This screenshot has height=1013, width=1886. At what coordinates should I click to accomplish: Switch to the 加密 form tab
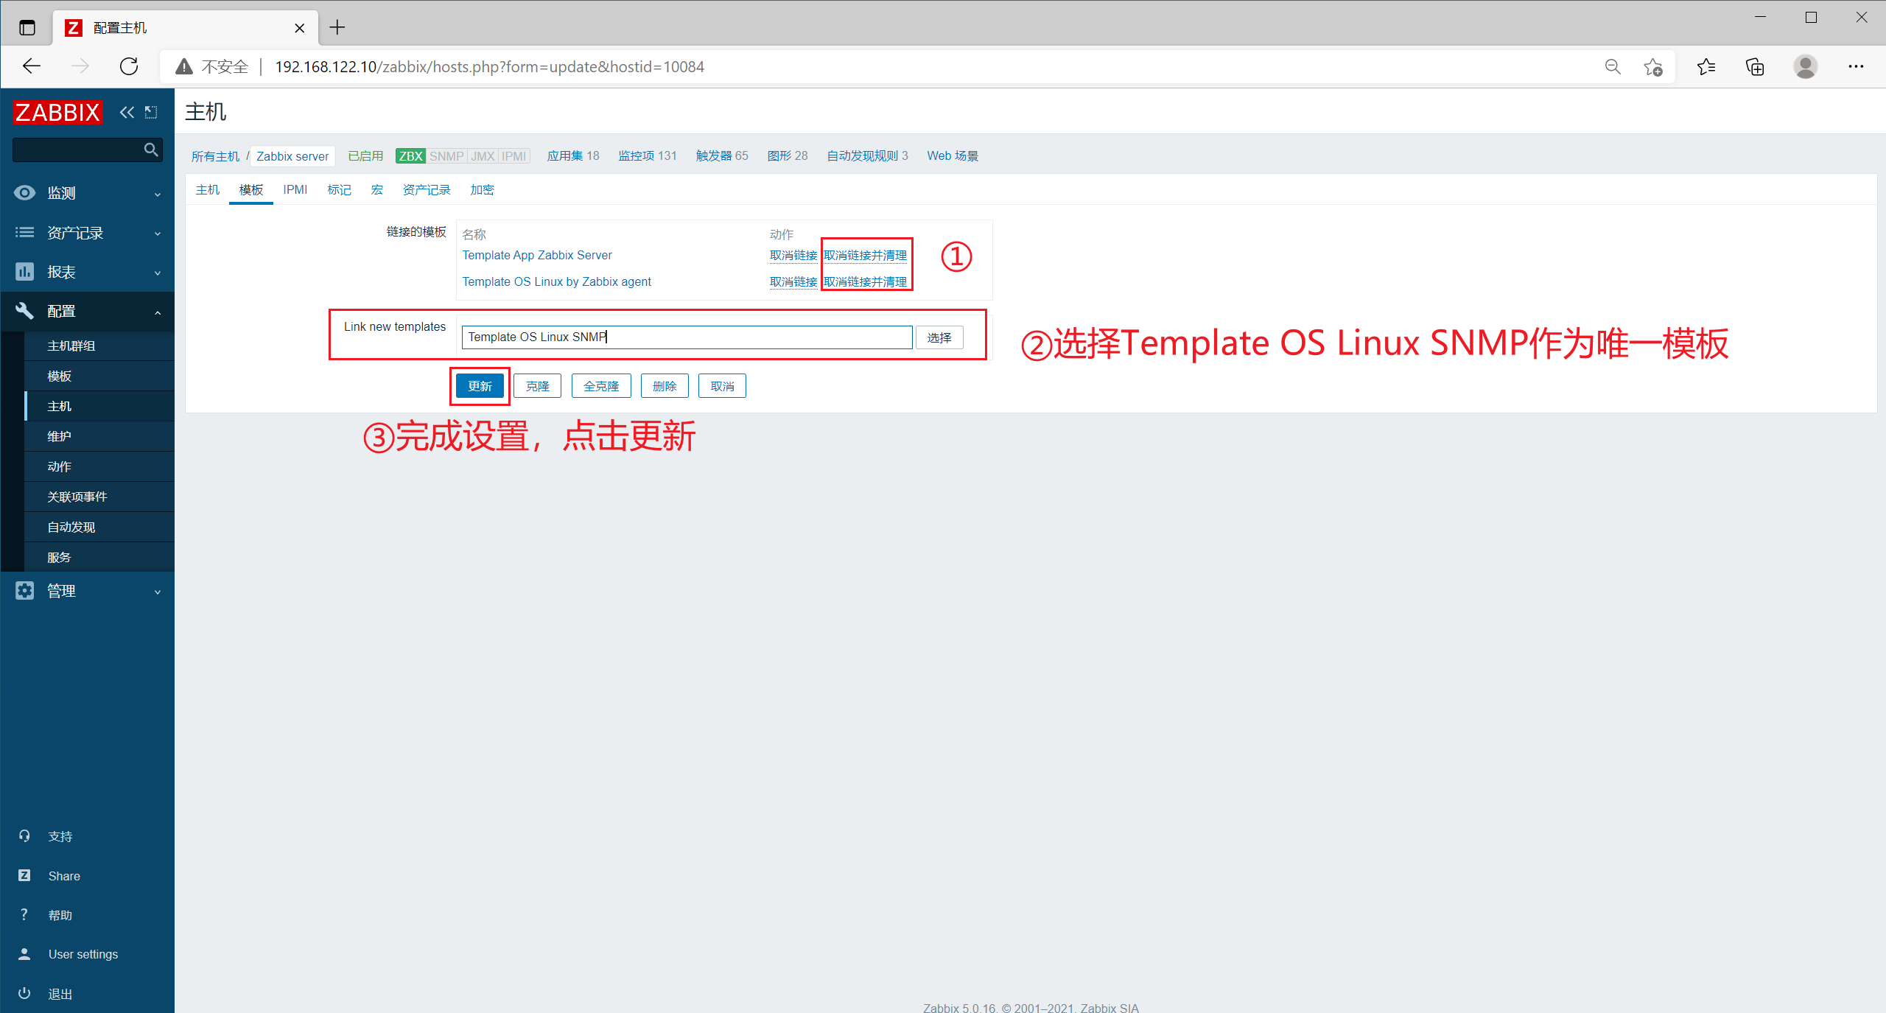click(483, 189)
